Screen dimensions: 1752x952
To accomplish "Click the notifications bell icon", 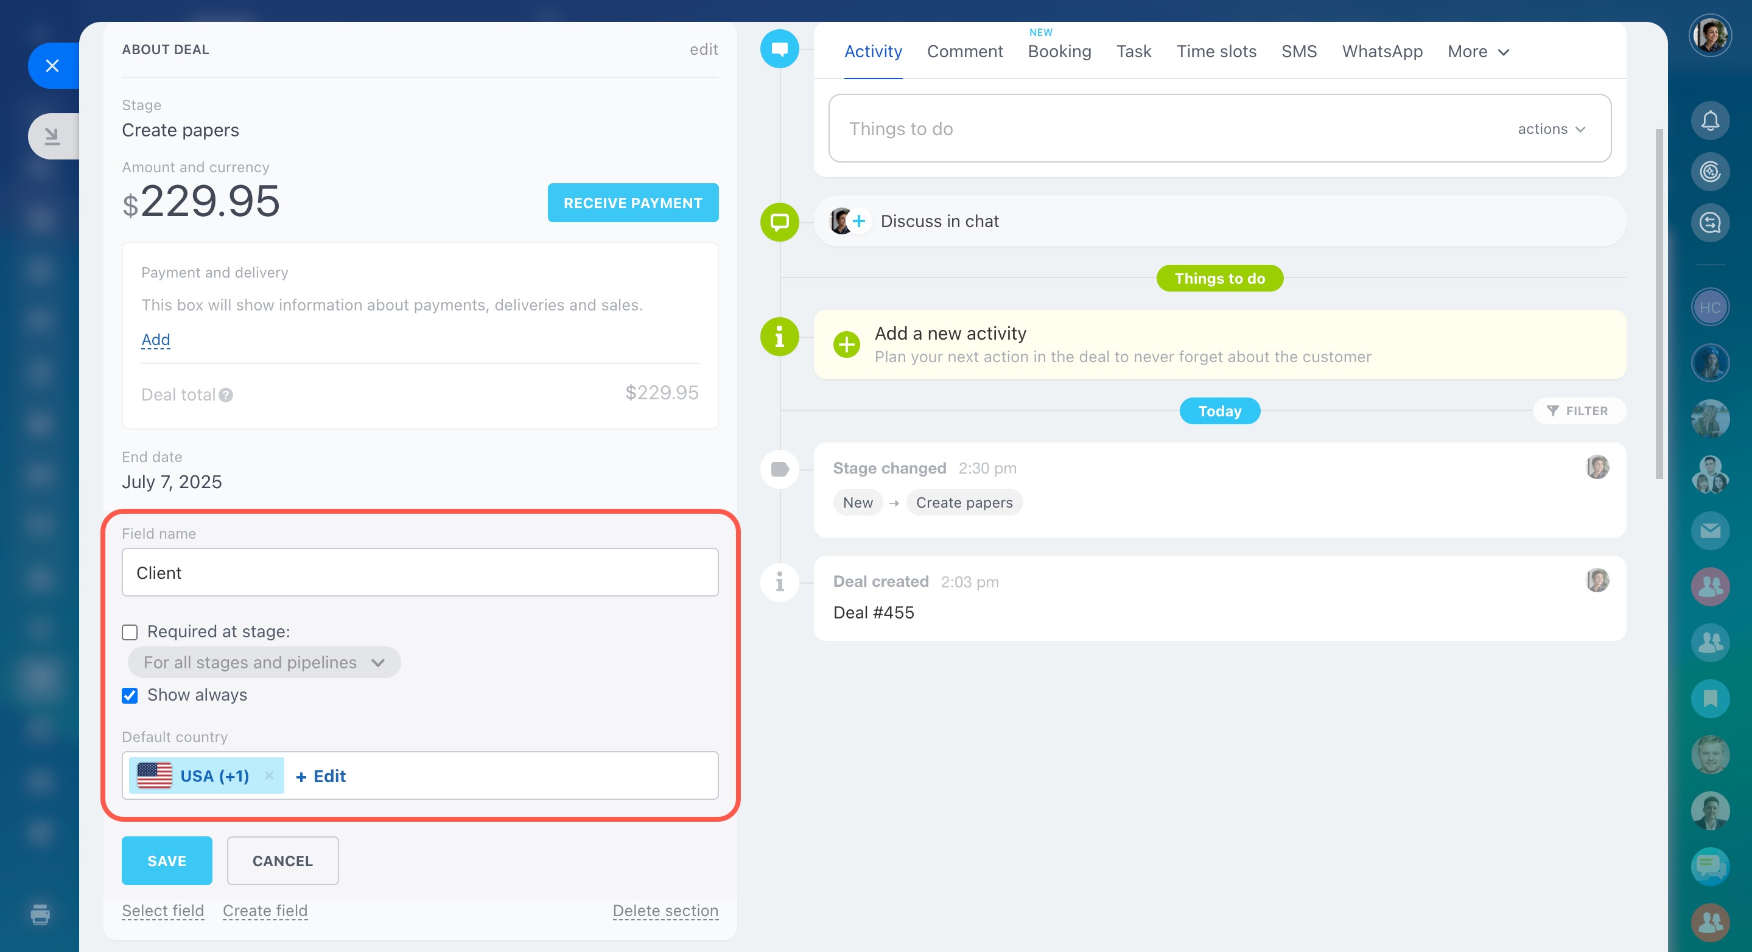I will point(1709,121).
